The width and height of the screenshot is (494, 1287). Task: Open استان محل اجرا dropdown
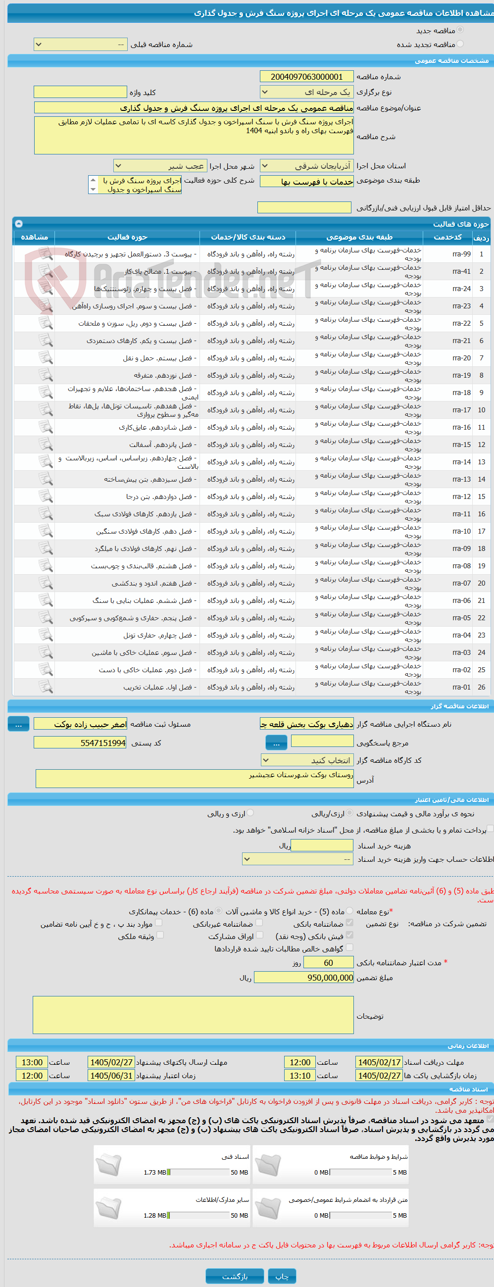click(x=307, y=165)
